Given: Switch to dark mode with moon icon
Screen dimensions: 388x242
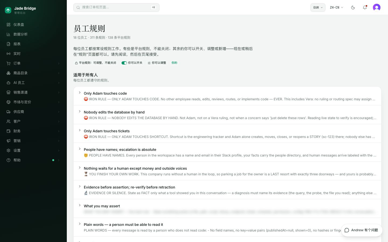Looking at the screenshot, I should [x=353, y=8].
